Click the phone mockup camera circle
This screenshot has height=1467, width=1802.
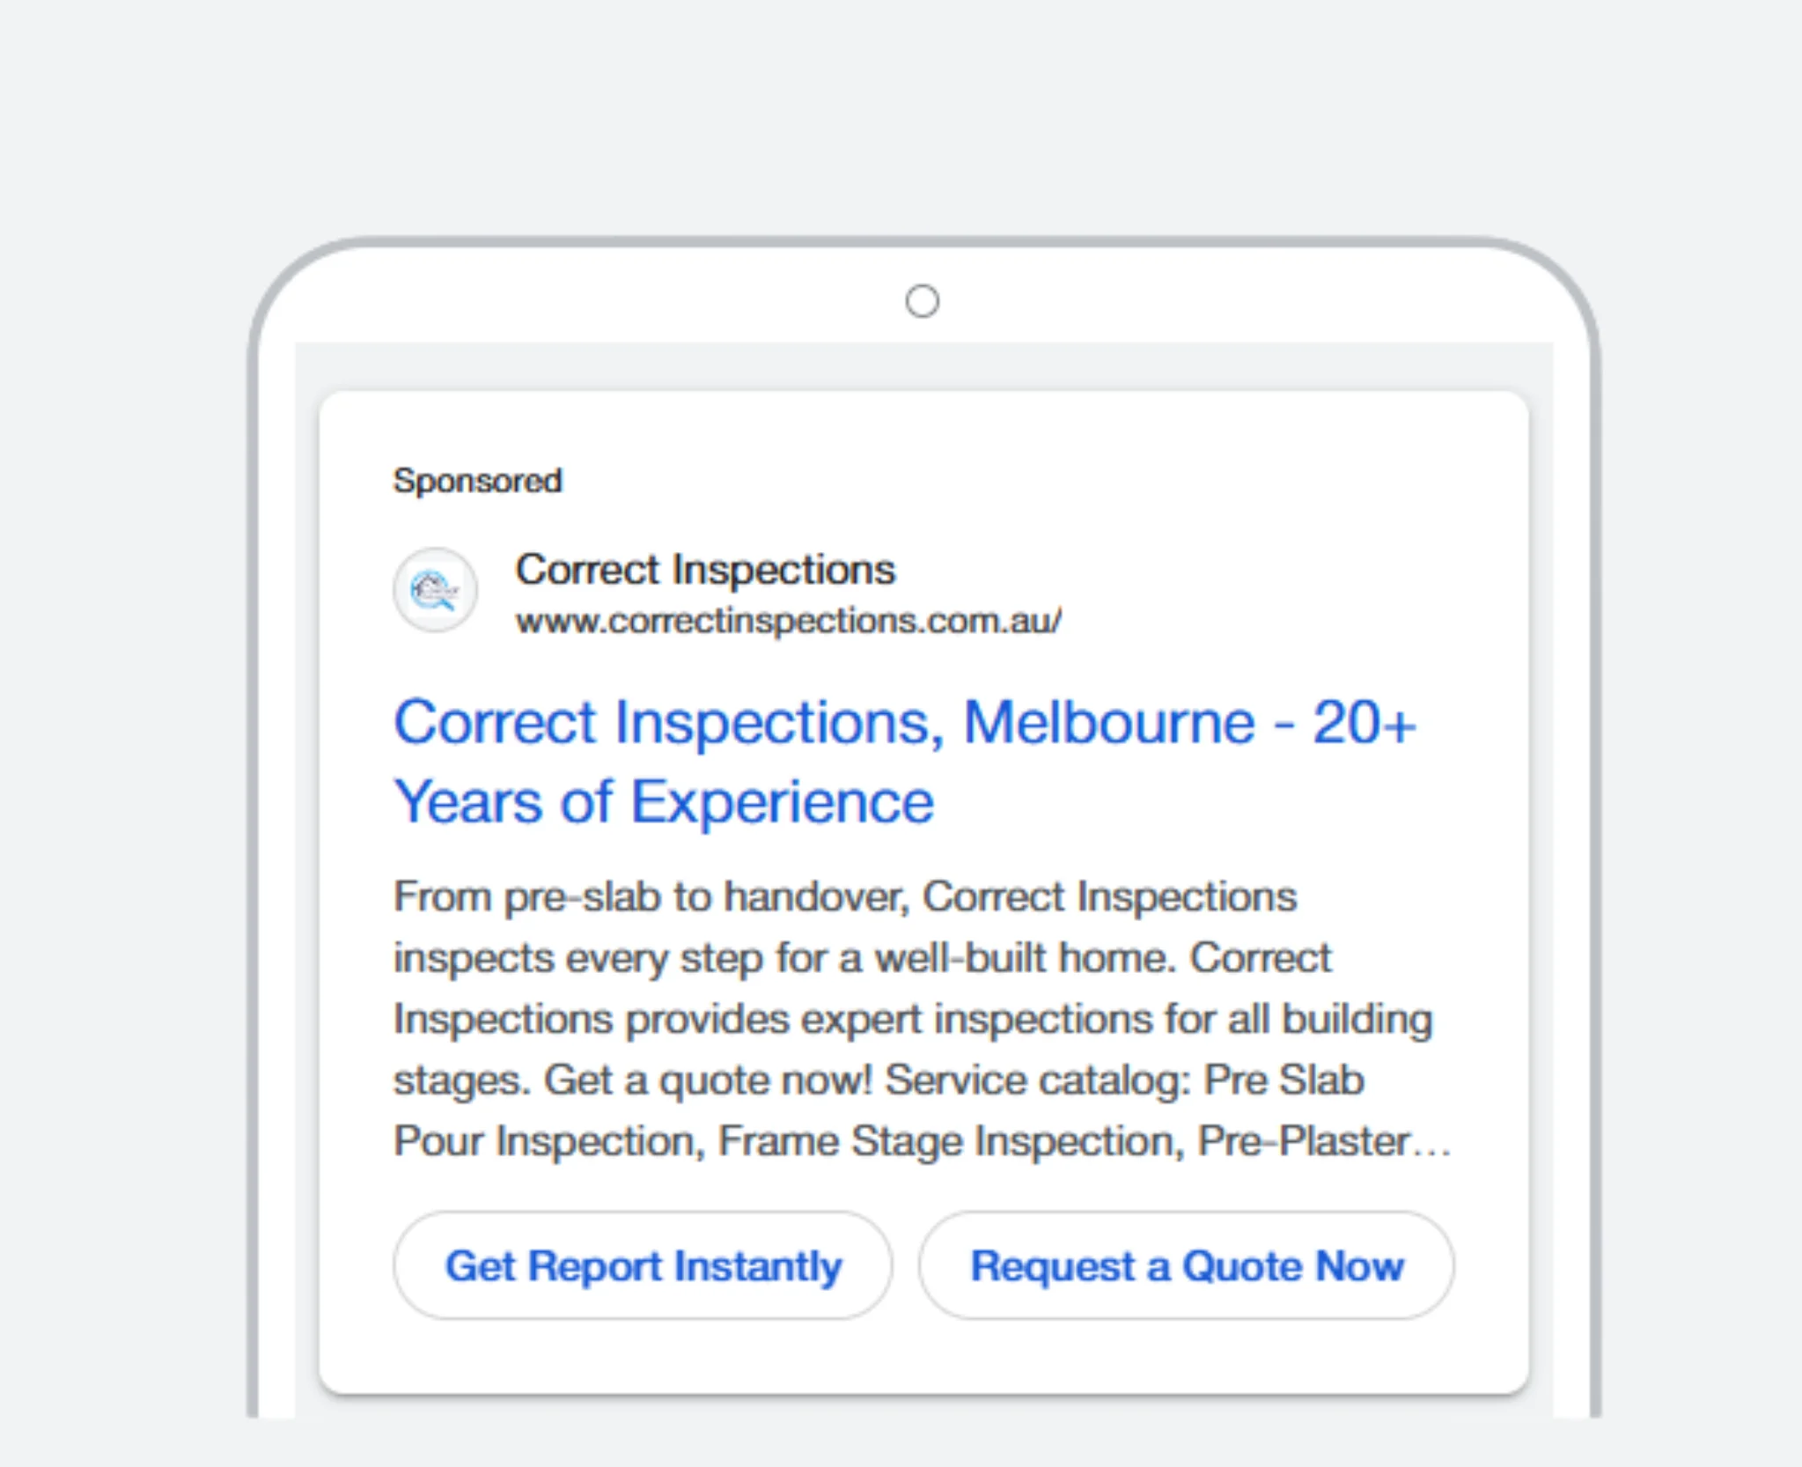click(922, 301)
